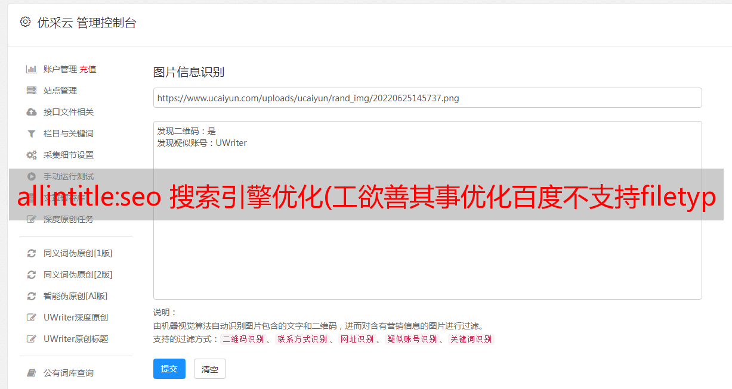Click the server icon beside 站点管理
The height and width of the screenshot is (389, 732).
[32, 91]
